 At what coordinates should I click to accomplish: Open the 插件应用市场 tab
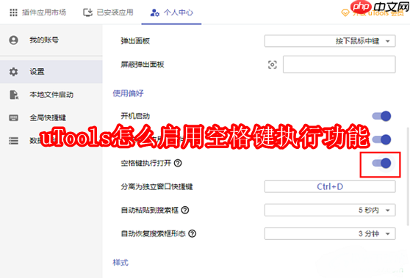coord(37,12)
